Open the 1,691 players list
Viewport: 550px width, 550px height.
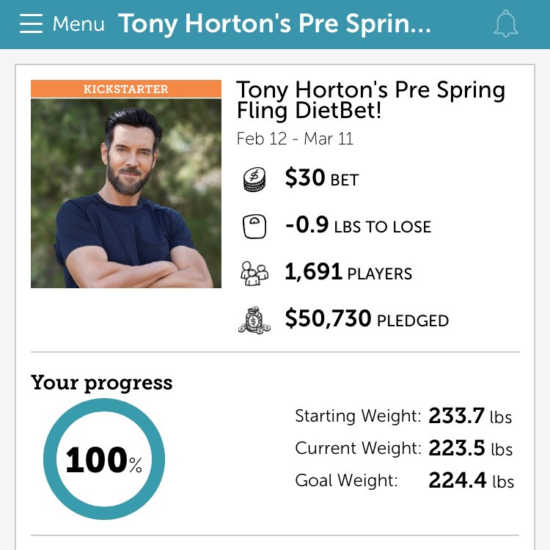(x=348, y=273)
